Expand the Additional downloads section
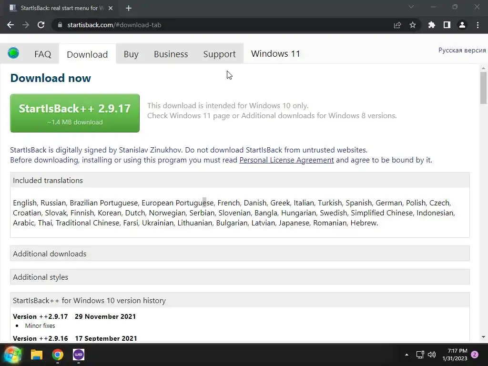Viewport: 488px width, 366px height. 240,254
